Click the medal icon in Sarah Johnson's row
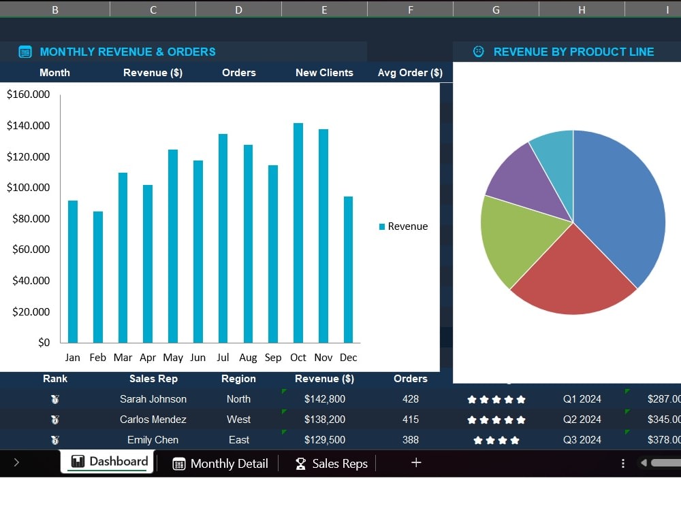681x510 pixels. pyautogui.click(x=55, y=399)
